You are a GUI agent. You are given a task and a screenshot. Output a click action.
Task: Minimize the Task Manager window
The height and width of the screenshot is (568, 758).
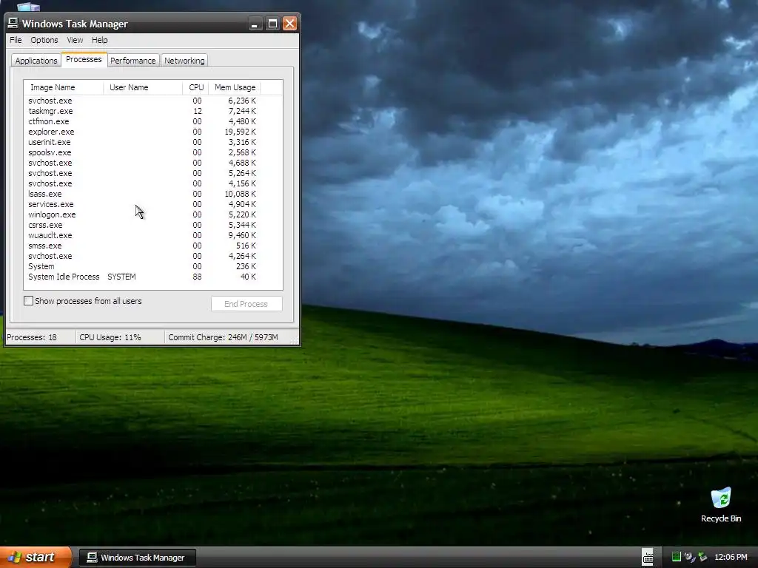click(x=255, y=23)
